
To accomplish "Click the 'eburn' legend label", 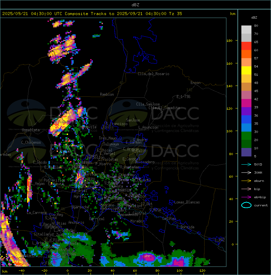I will pyautogui.click(x=259, y=181).
